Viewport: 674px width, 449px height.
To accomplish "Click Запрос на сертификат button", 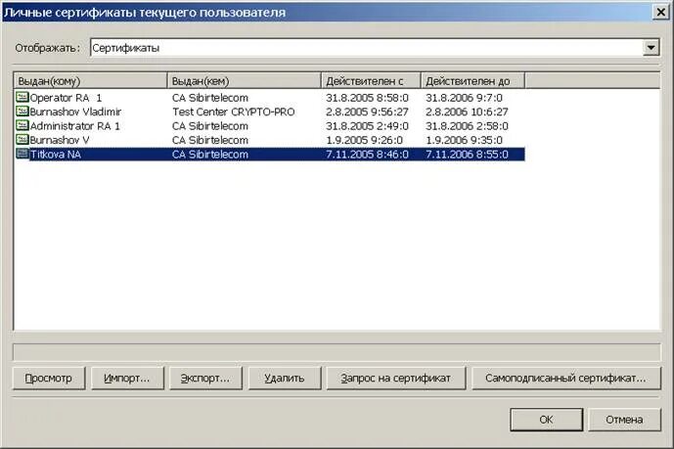I will (396, 379).
